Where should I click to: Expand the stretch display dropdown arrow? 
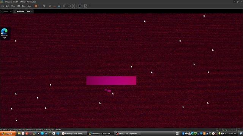[88, 6]
